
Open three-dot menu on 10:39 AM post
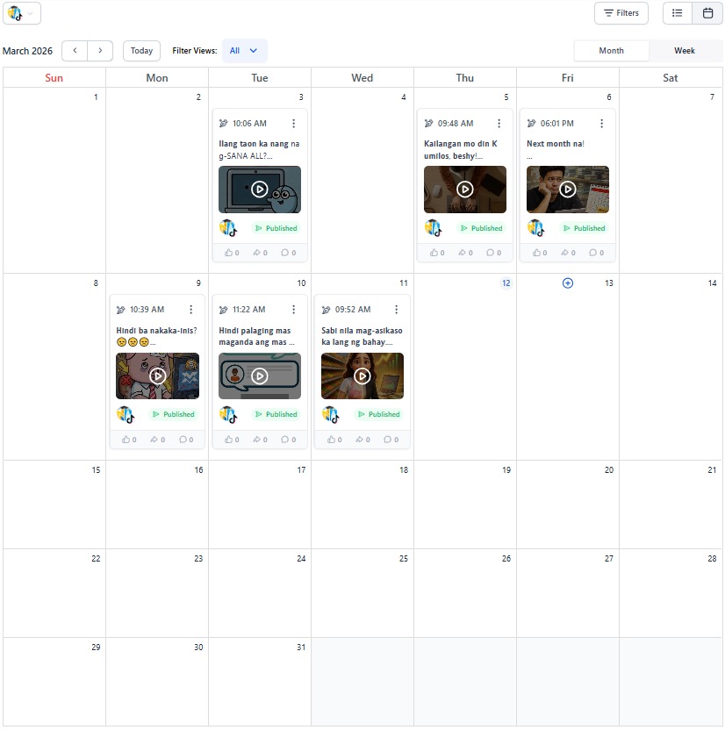(x=191, y=310)
